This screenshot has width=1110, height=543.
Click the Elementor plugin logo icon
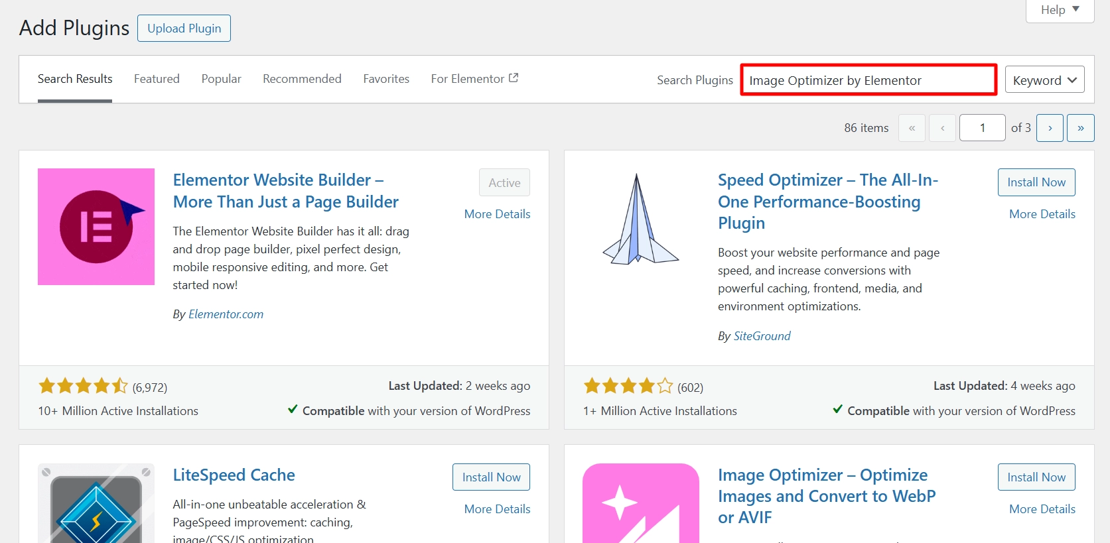pos(96,227)
